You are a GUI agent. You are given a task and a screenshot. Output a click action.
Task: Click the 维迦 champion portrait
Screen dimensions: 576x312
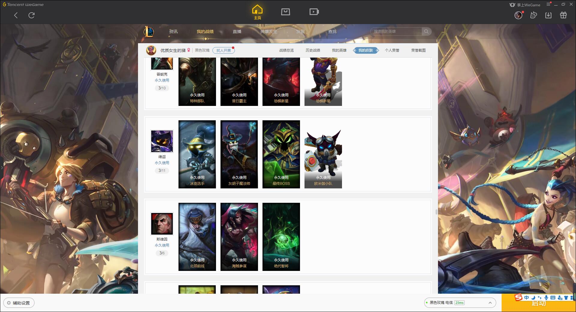click(162, 141)
